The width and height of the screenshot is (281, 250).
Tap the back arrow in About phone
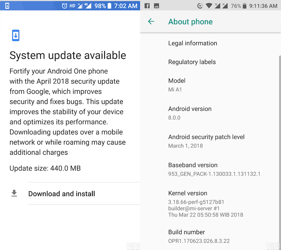coord(151,21)
